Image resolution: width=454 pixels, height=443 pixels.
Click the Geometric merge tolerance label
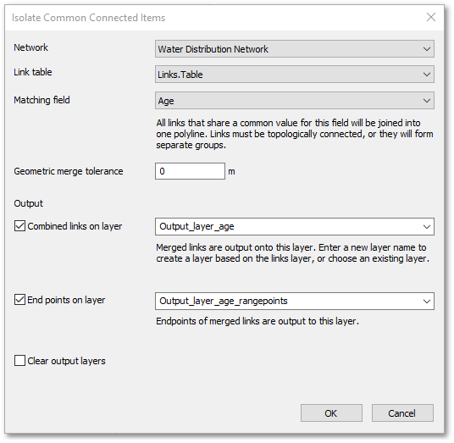coord(69,171)
